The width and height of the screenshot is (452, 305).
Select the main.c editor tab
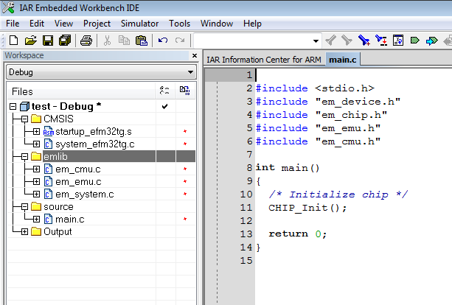click(x=342, y=60)
